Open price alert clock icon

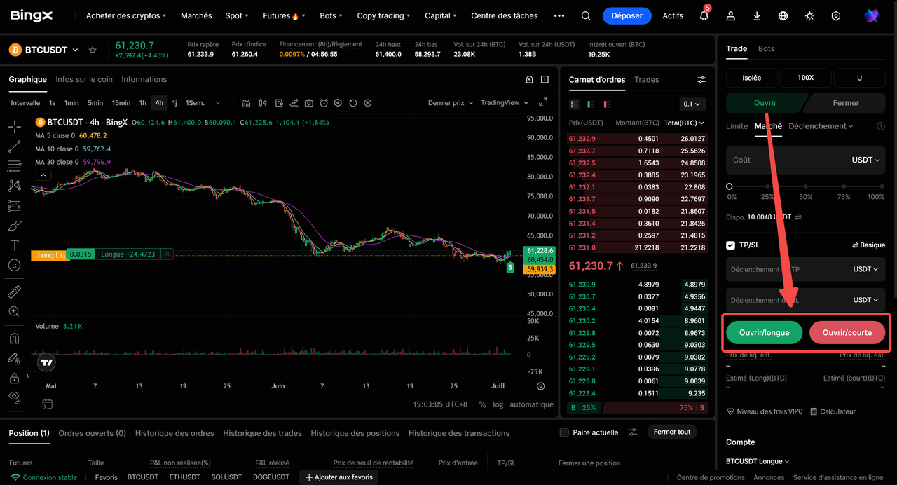324,103
